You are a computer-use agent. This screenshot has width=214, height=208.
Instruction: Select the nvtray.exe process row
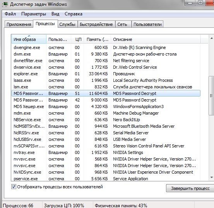pos(106,152)
